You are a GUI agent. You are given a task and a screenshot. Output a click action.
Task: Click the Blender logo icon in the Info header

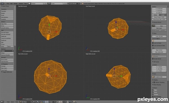(x=83, y=4)
